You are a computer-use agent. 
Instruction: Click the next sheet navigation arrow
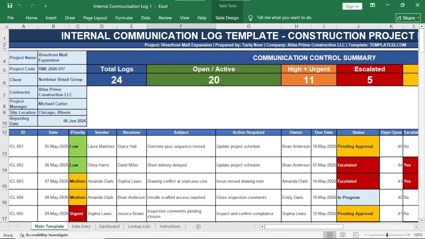[x=18, y=226]
